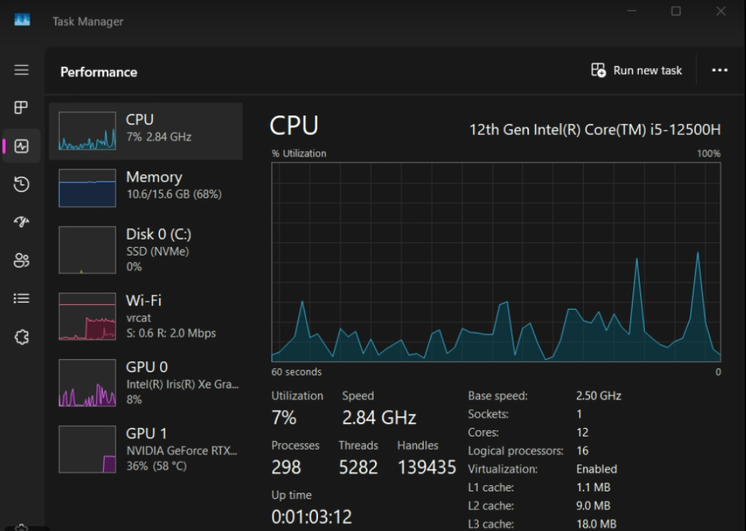
Task: Click the Sockets 1 value
Action: (x=579, y=414)
